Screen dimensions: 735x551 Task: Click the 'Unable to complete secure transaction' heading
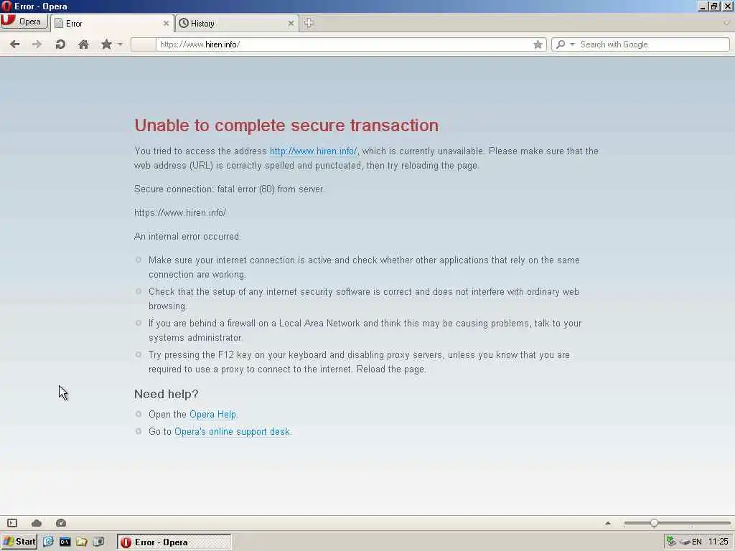pos(286,125)
